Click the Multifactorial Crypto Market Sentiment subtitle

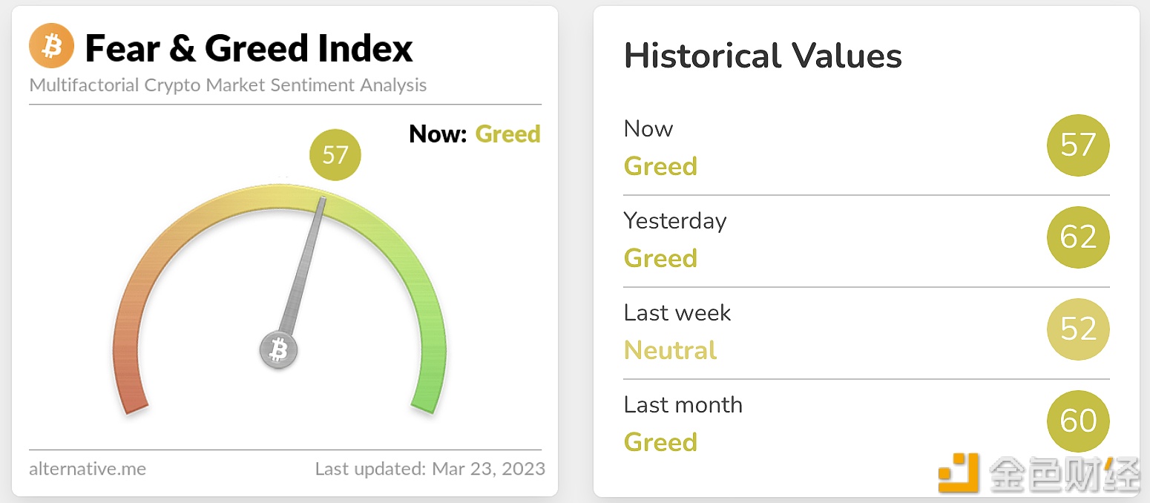pos(228,85)
